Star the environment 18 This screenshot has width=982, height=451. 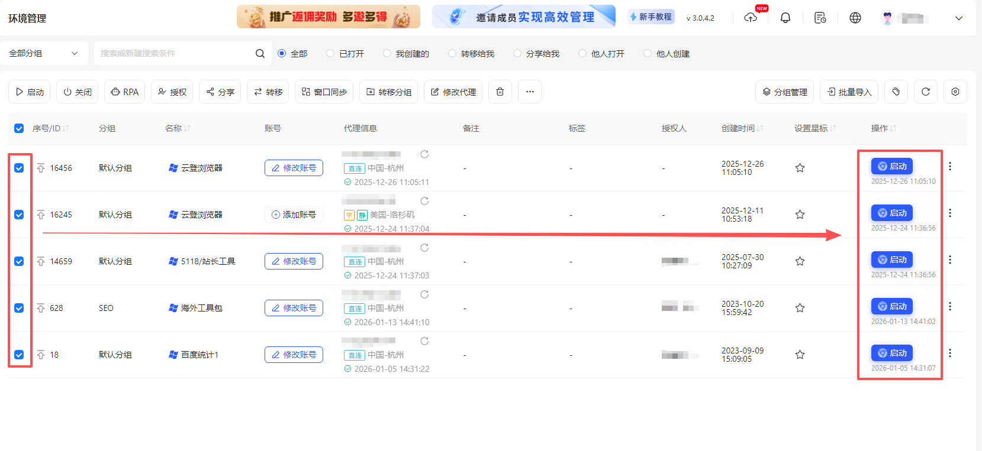pyautogui.click(x=800, y=355)
